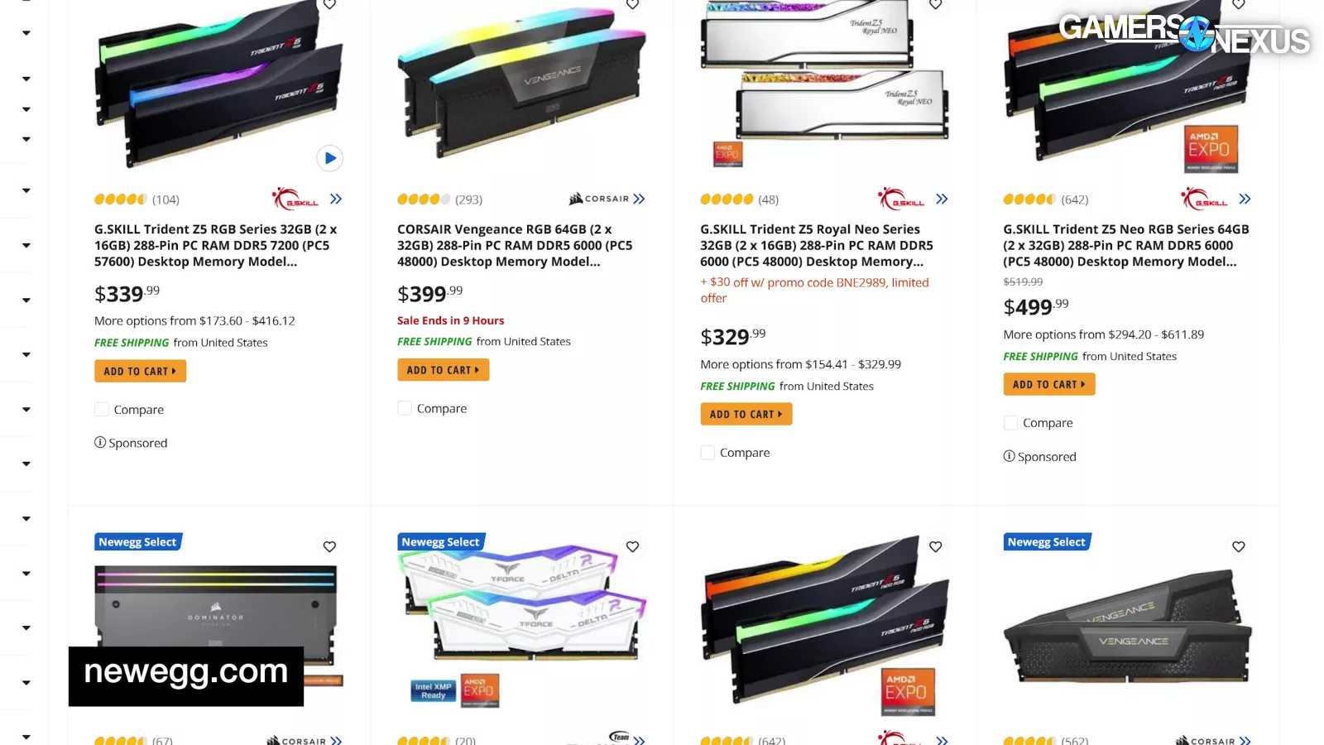Expand the bottommost sidebar filter arrow
Screen dimensions: 1324x745
coord(26,736)
